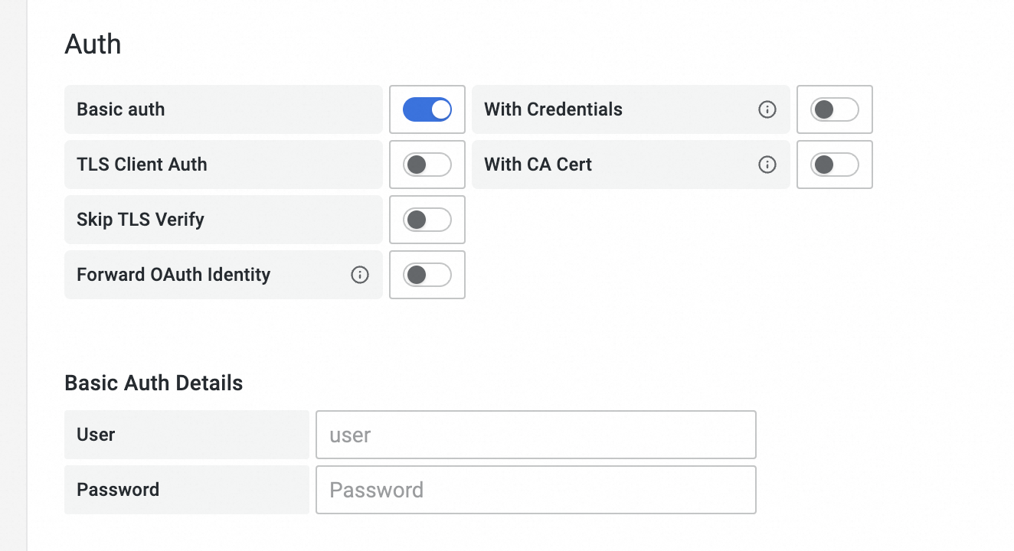Click the Forward OAuth Identity label text
The image size is (1014, 551).
pos(174,275)
